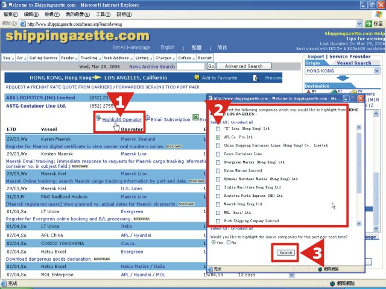The width and height of the screenshot is (386, 289).
Task: Open the Listing menu dropdown
Action: pos(144,58)
